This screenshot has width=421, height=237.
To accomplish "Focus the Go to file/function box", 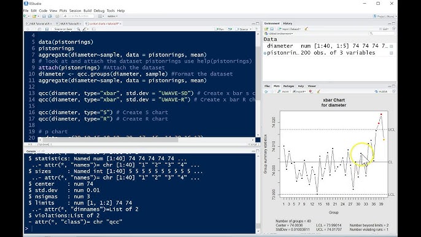I will tap(78, 16).
